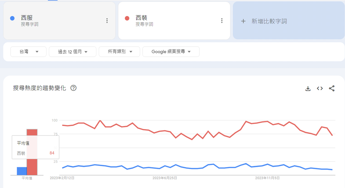Open the help icon next to 搜尋熱度的趨勢變化
This screenshot has height=188, width=345.
click(73, 88)
